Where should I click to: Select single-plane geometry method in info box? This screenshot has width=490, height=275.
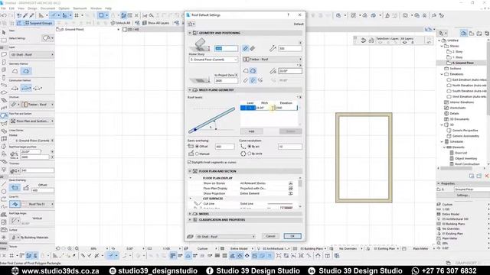coord(15,71)
